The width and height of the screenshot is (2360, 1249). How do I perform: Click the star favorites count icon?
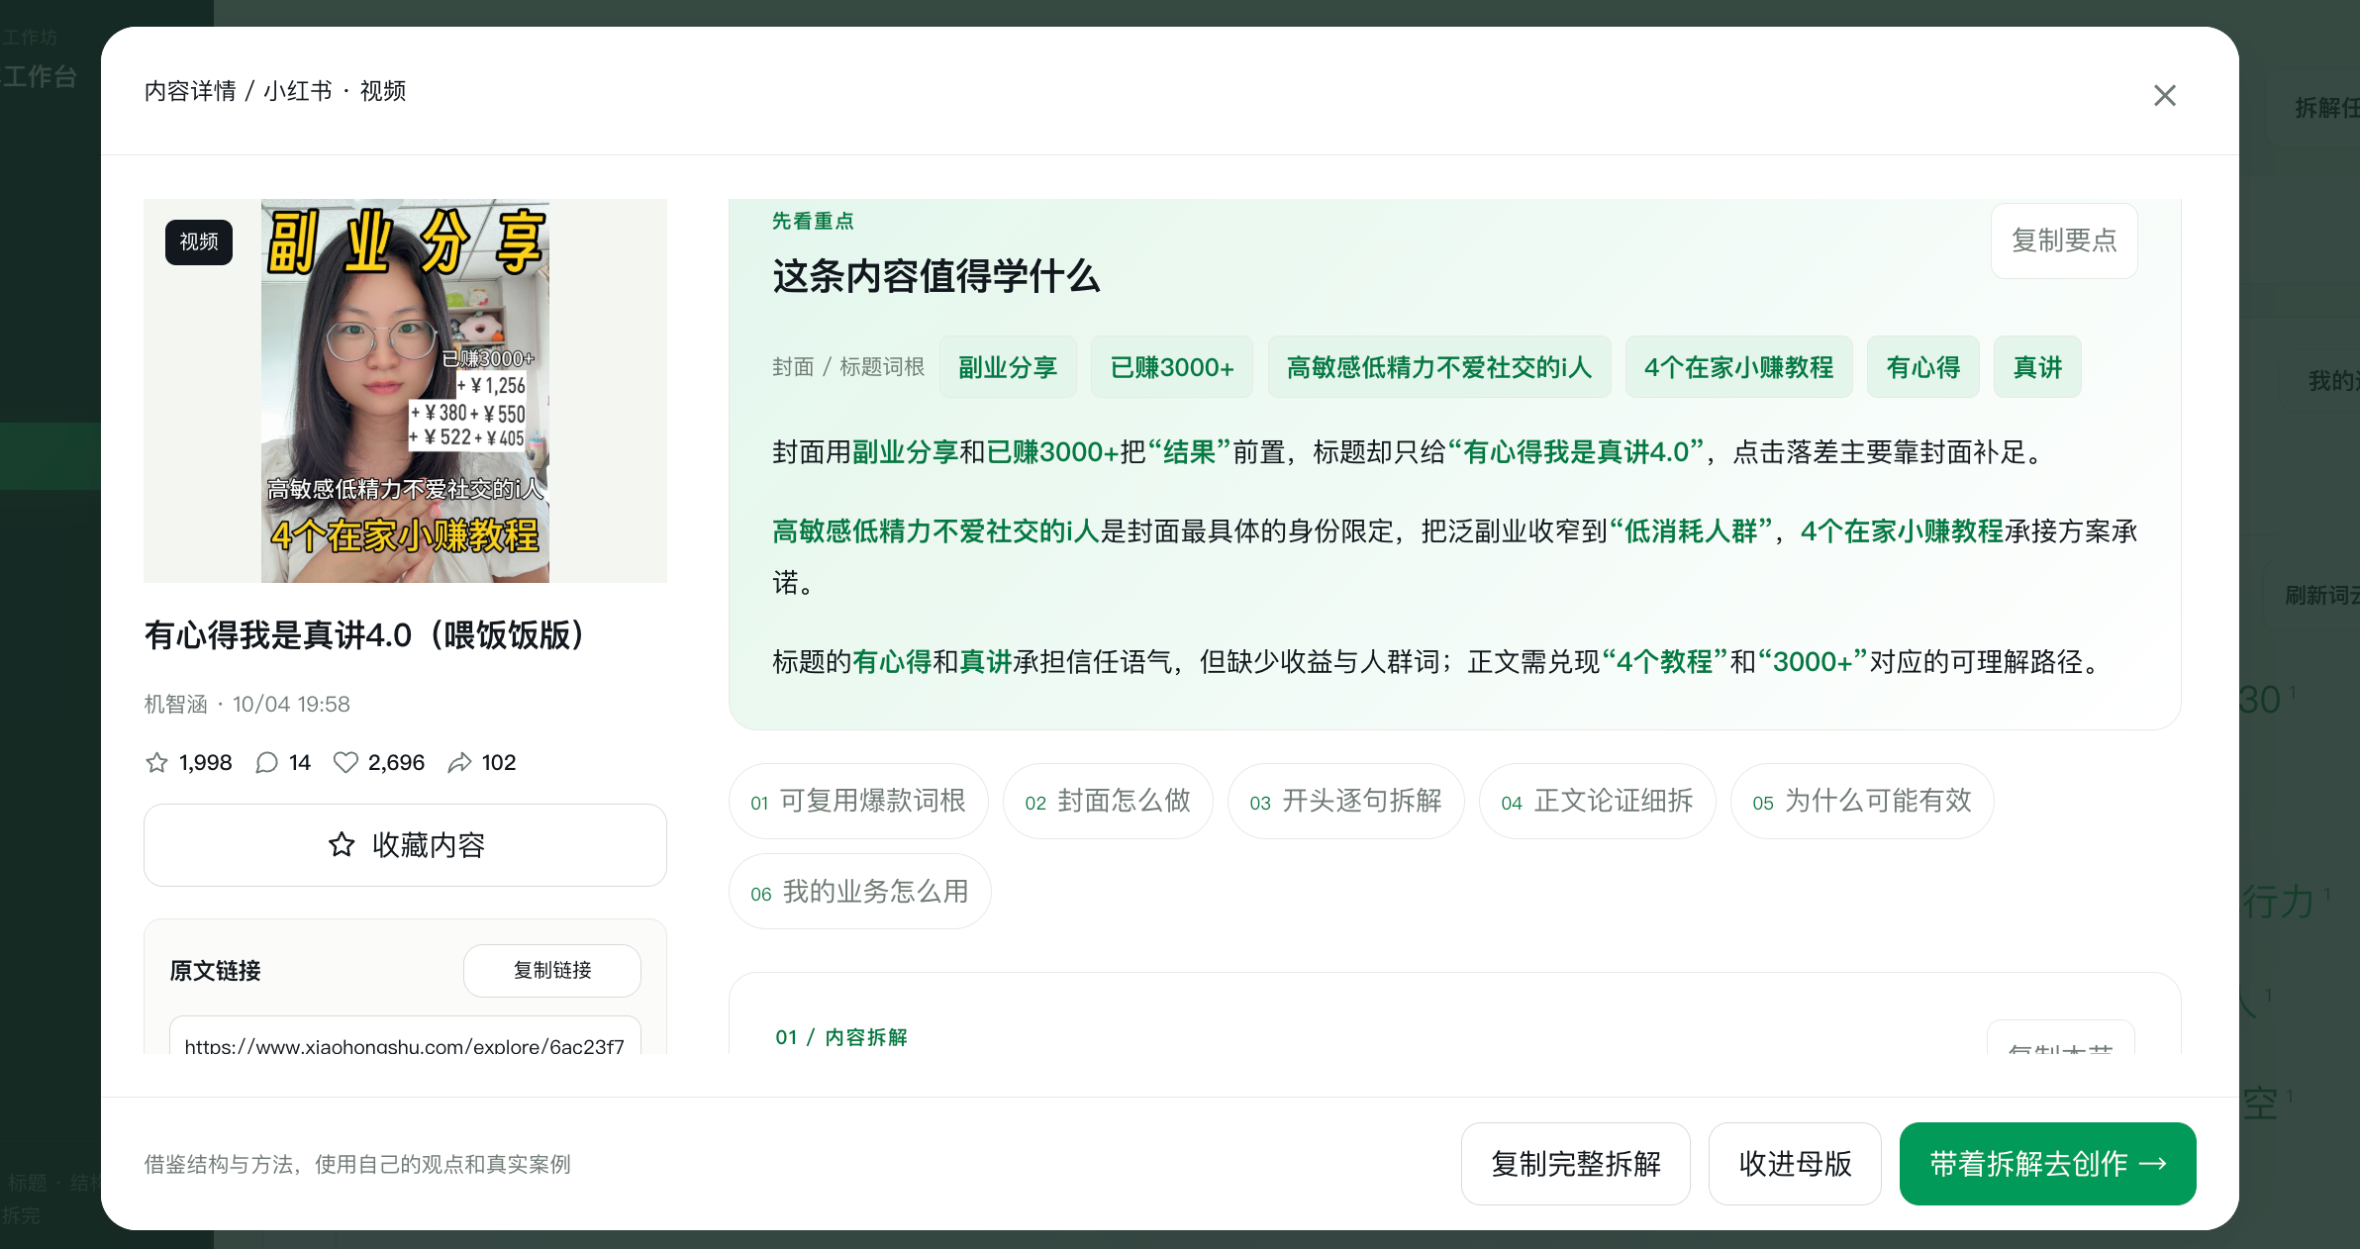[x=156, y=762]
